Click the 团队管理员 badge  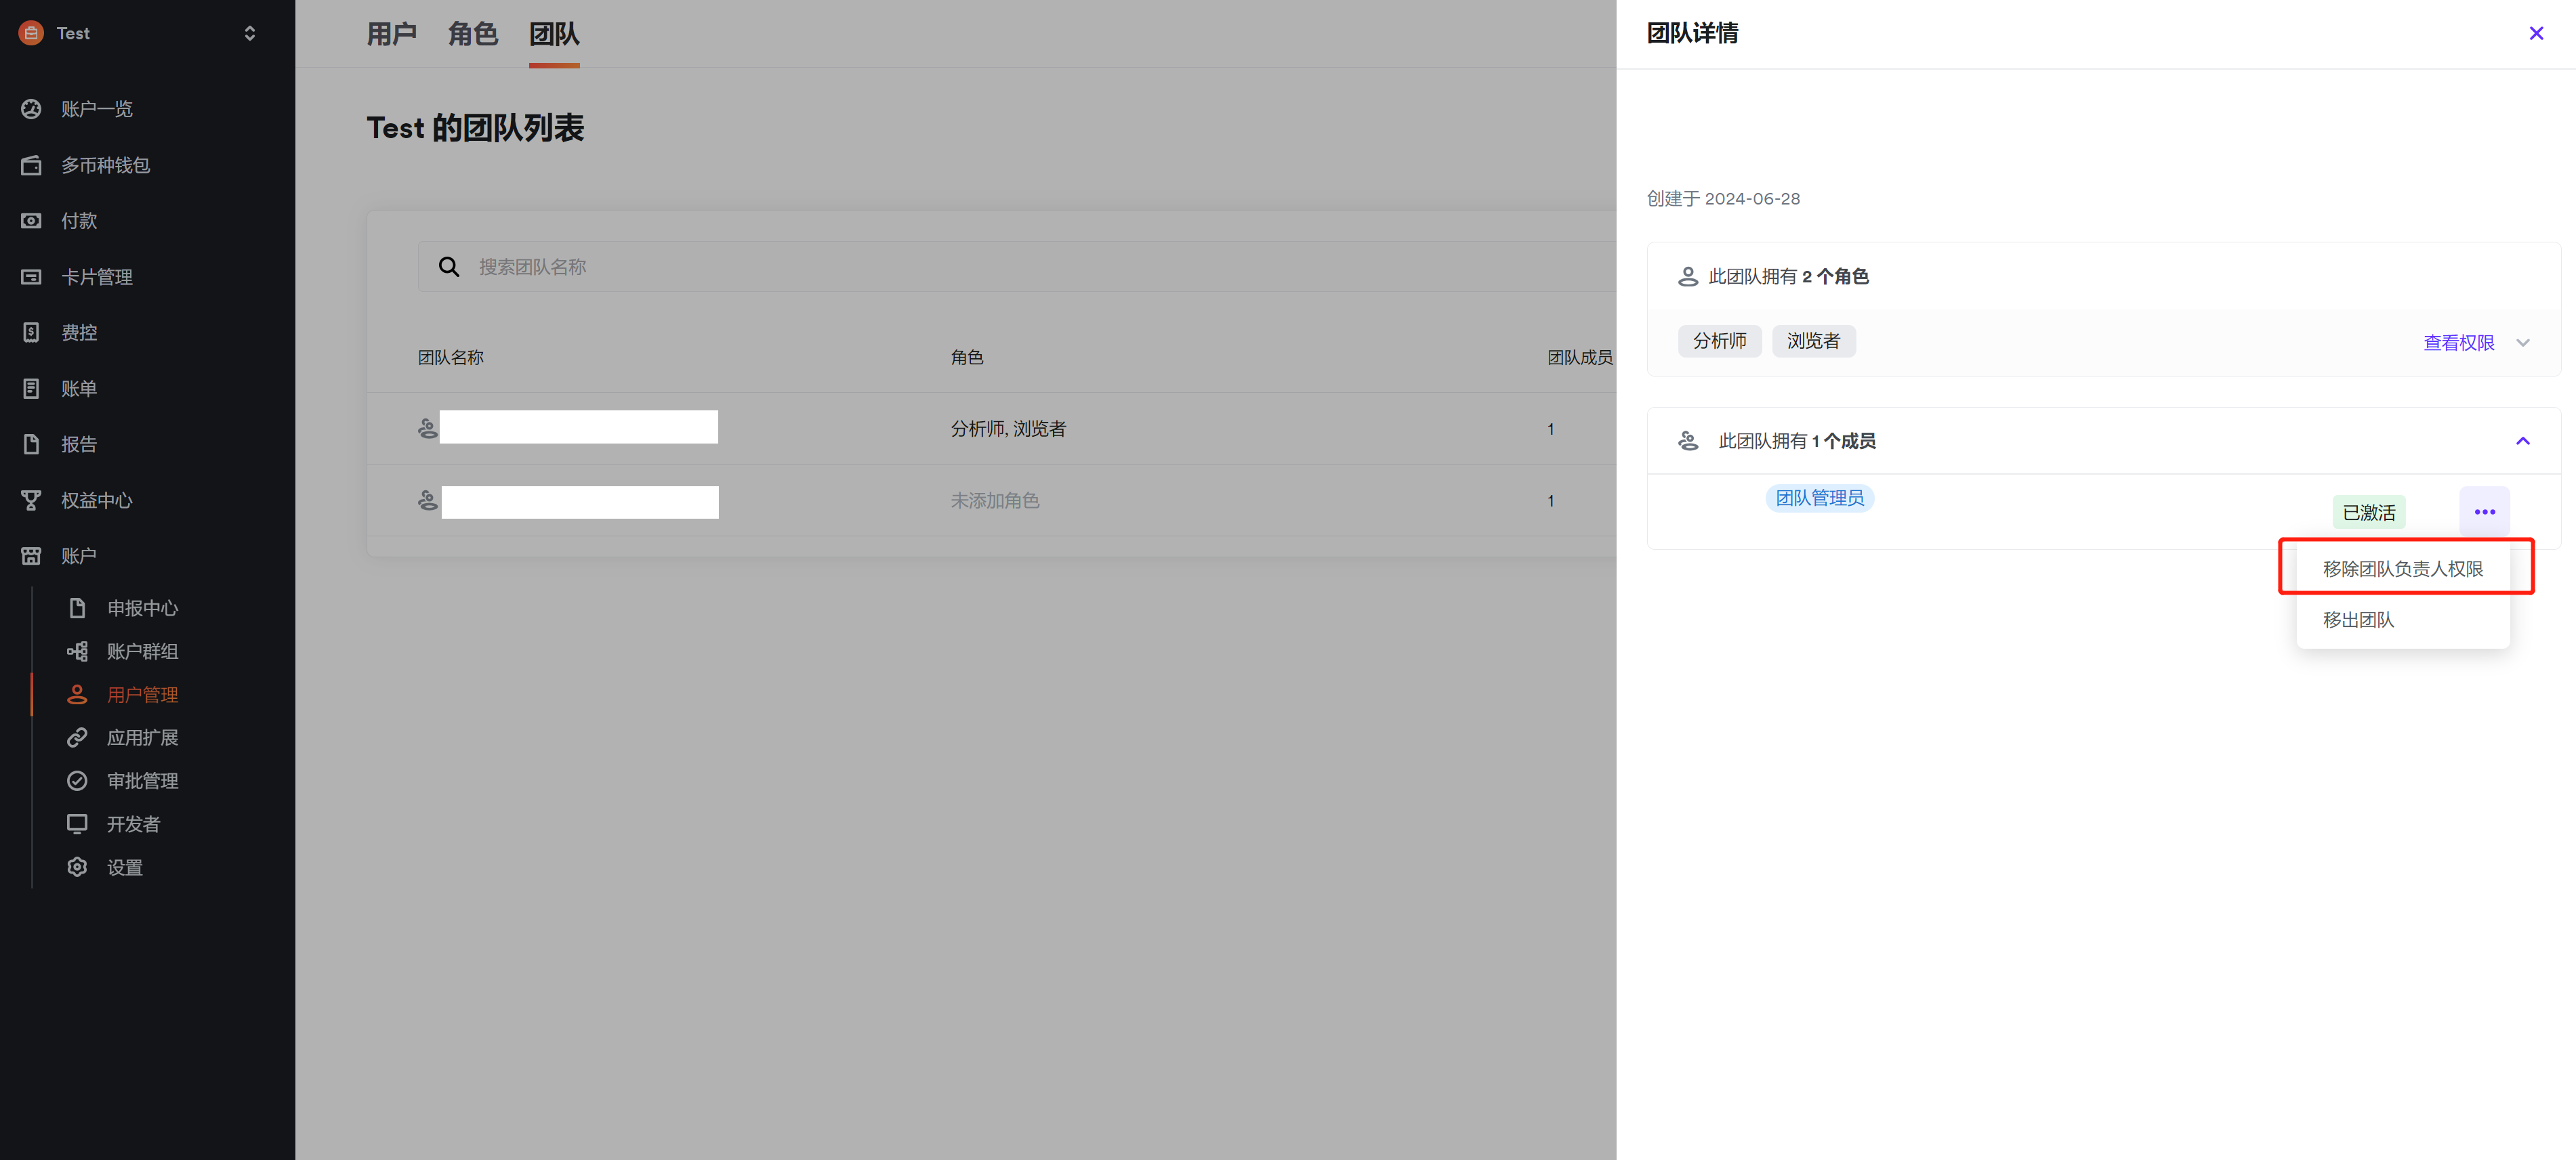coord(1819,498)
